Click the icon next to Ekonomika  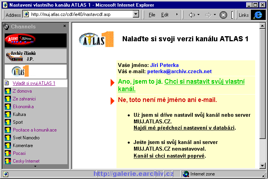pyautogui.click(x=8, y=107)
